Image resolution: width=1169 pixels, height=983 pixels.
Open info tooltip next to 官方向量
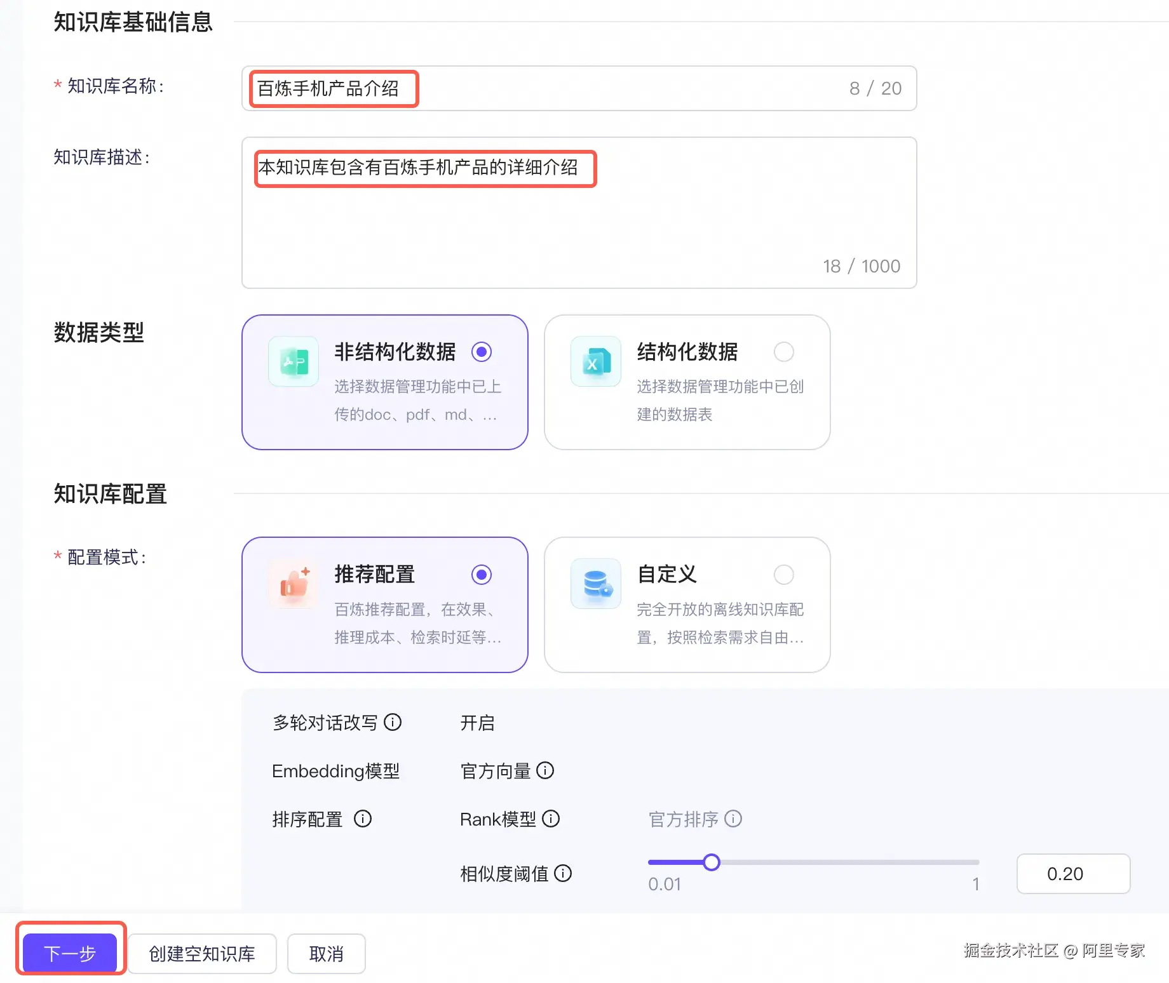pyautogui.click(x=545, y=770)
